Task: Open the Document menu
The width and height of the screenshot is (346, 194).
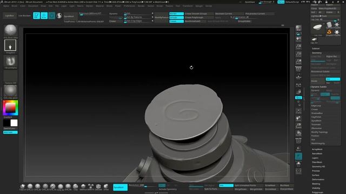Action: coord(33,6)
